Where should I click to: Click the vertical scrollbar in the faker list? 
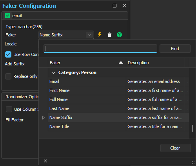point(192,128)
